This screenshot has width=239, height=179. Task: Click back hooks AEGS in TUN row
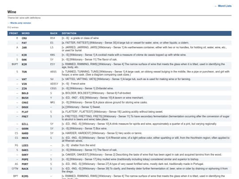[54, 72]
